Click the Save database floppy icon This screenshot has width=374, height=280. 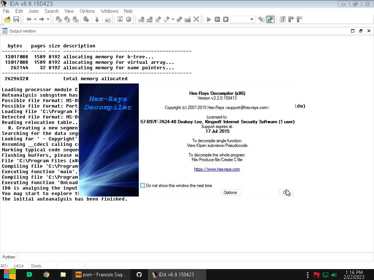point(16,19)
